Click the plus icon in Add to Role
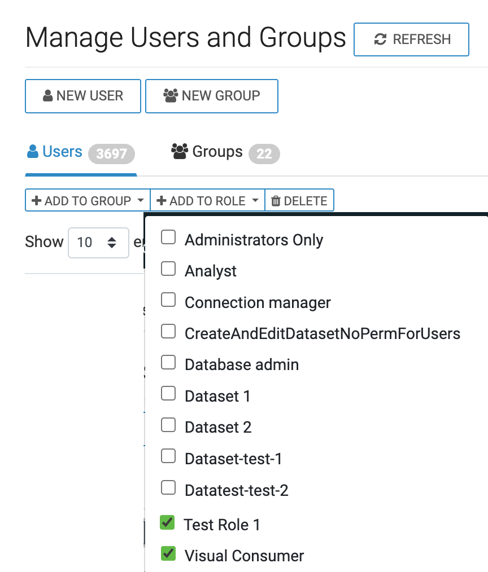The height and width of the screenshot is (572, 488). (162, 201)
